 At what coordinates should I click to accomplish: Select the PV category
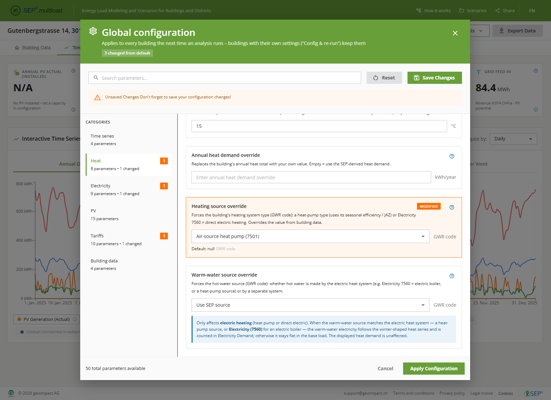tap(129, 215)
